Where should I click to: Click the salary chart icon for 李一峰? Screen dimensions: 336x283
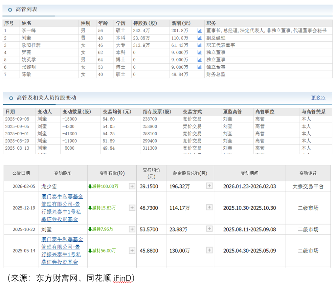(199, 30)
